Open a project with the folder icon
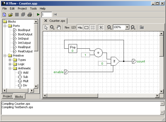The image size is (166, 122). [x=10, y=14]
